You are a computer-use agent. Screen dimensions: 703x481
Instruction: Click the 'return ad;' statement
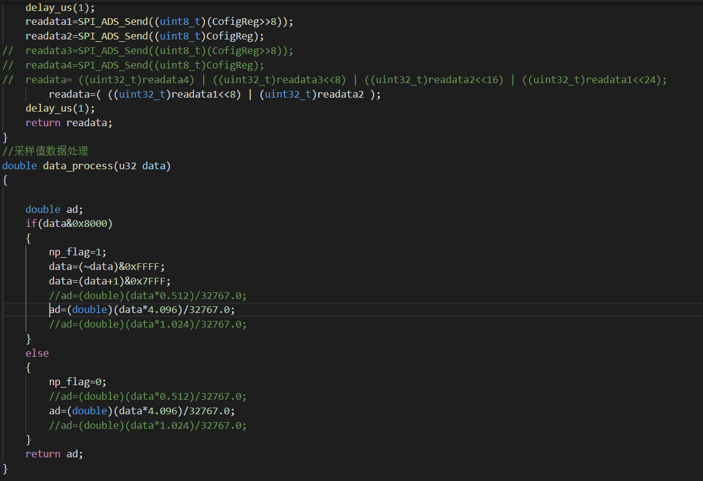pyautogui.click(x=54, y=454)
